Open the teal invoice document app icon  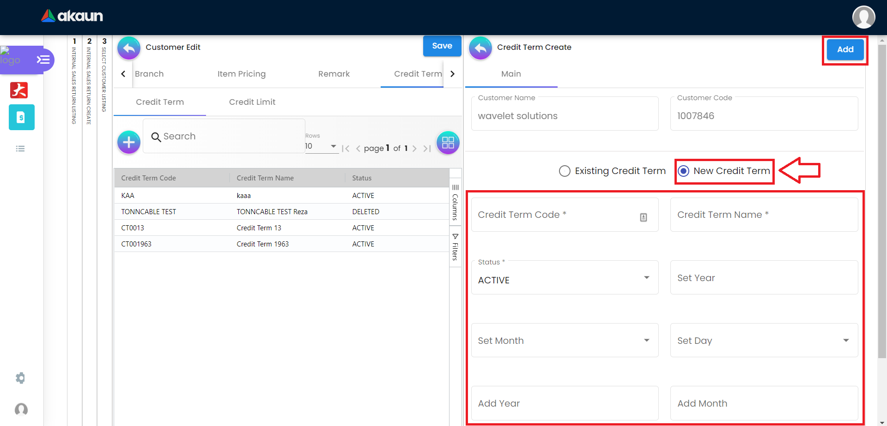[21, 117]
